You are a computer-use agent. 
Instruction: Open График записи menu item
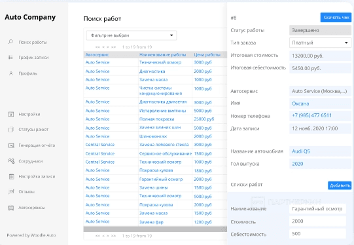coord(33,58)
